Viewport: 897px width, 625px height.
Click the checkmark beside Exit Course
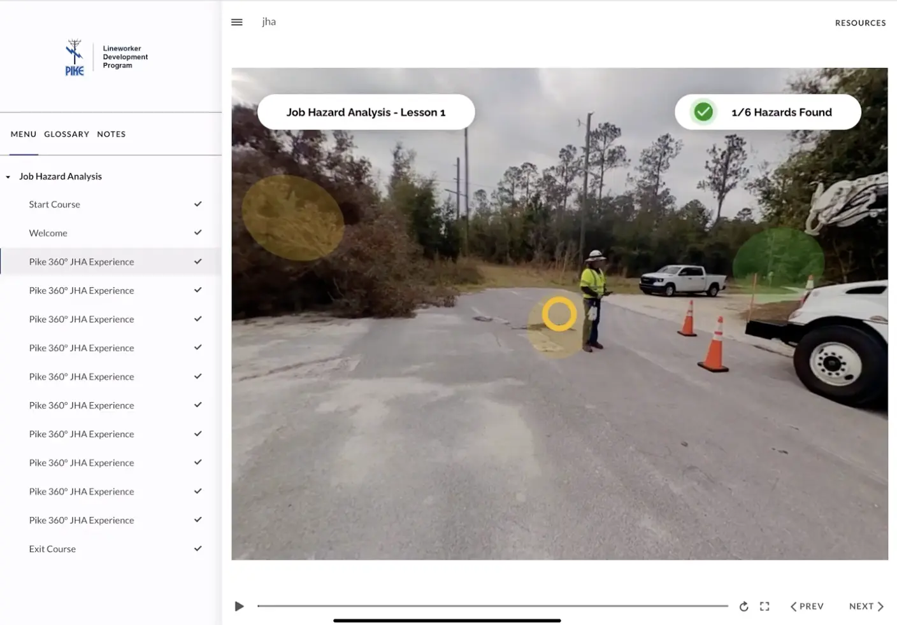pos(197,548)
